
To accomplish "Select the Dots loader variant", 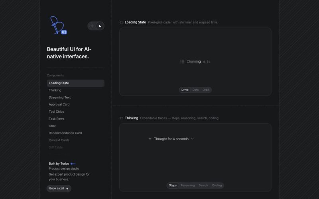I will 195,90.
